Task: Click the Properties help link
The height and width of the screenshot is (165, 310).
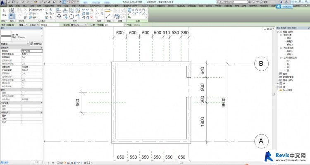Action: tap(5, 163)
